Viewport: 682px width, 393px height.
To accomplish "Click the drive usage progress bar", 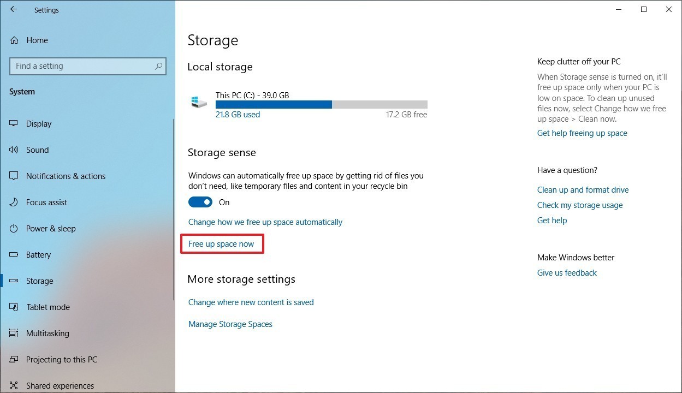I will (321, 104).
